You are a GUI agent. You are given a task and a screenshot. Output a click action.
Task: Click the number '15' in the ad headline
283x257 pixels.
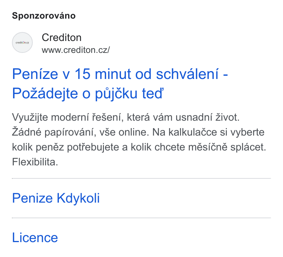(82, 74)
